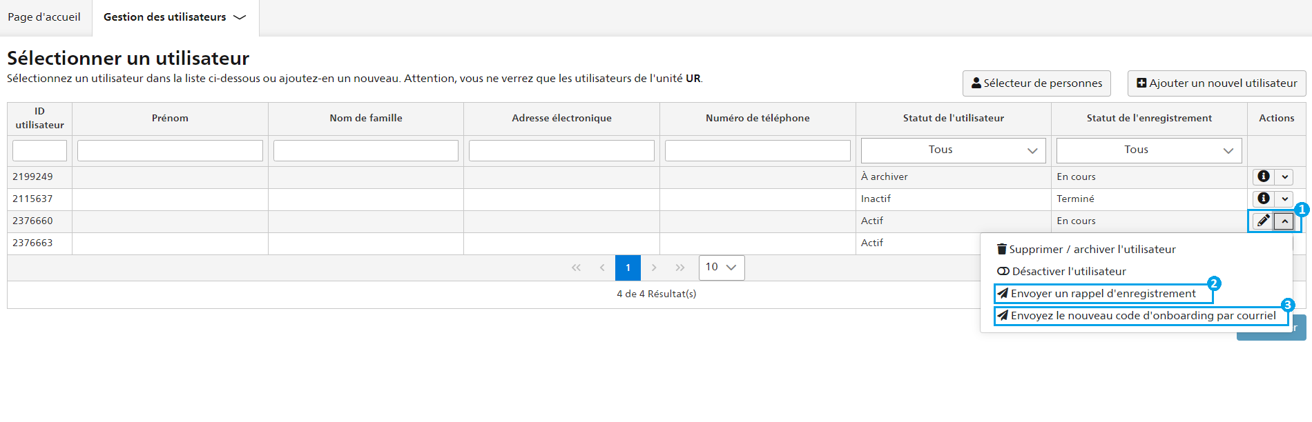Expand actions arrow for user 2199249
1312x422 pixels.
1284,177
